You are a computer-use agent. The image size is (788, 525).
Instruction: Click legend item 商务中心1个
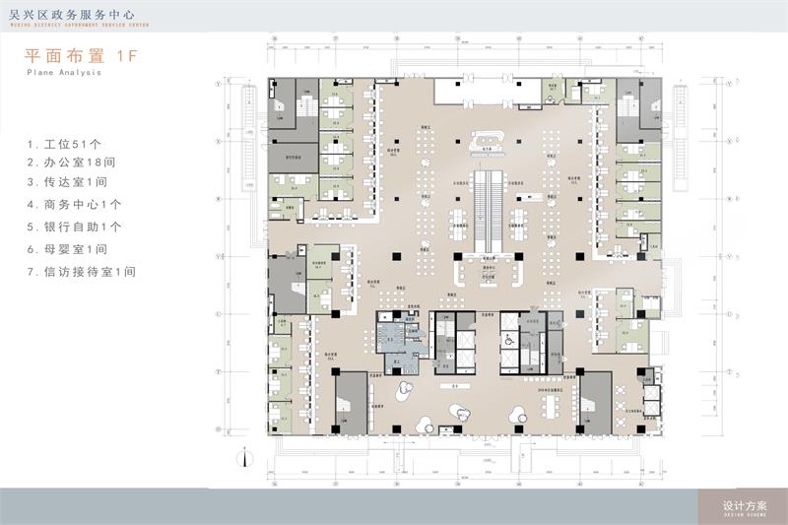(x=76, y=204)
